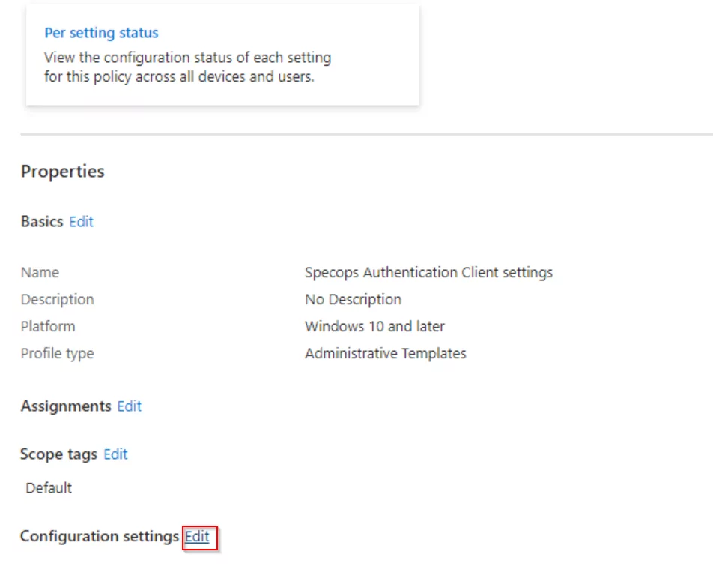Click the Basics section heading
The image size is (713, 575).
pos(42,222)
